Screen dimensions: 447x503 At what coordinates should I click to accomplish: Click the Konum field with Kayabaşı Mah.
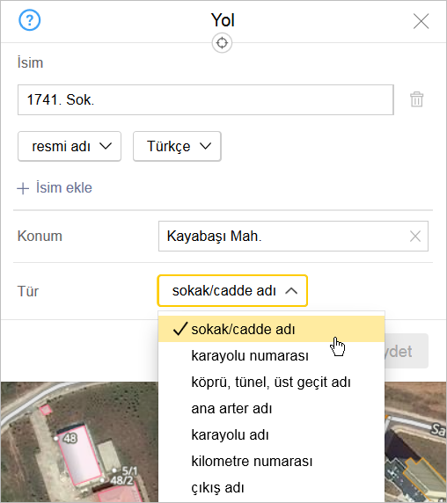pyautogui.click(x=293, y=236)
